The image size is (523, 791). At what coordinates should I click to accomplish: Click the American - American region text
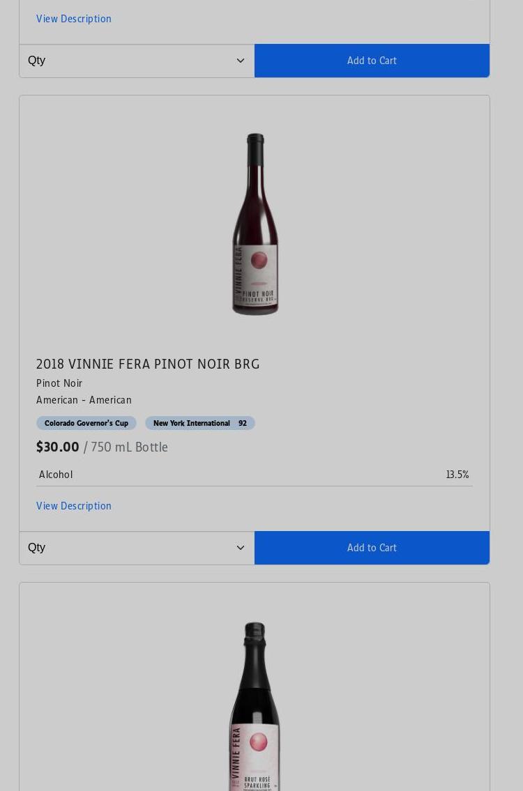(x=84, y=400)
